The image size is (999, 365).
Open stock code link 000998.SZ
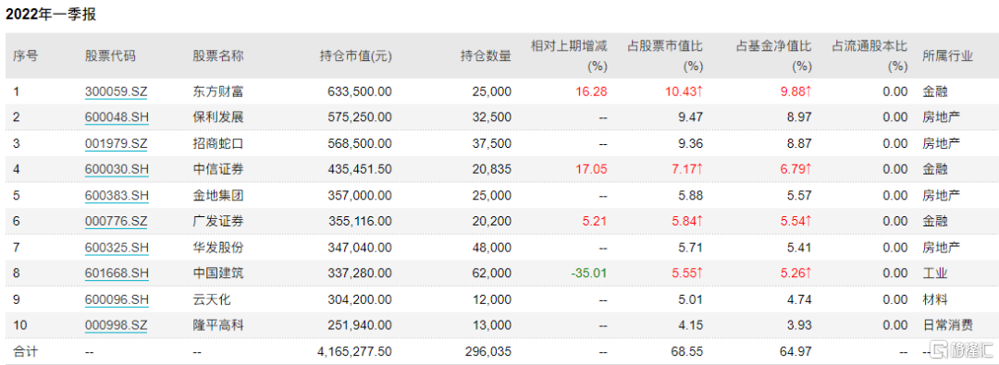pyautogui.click(x=116, y=325)
